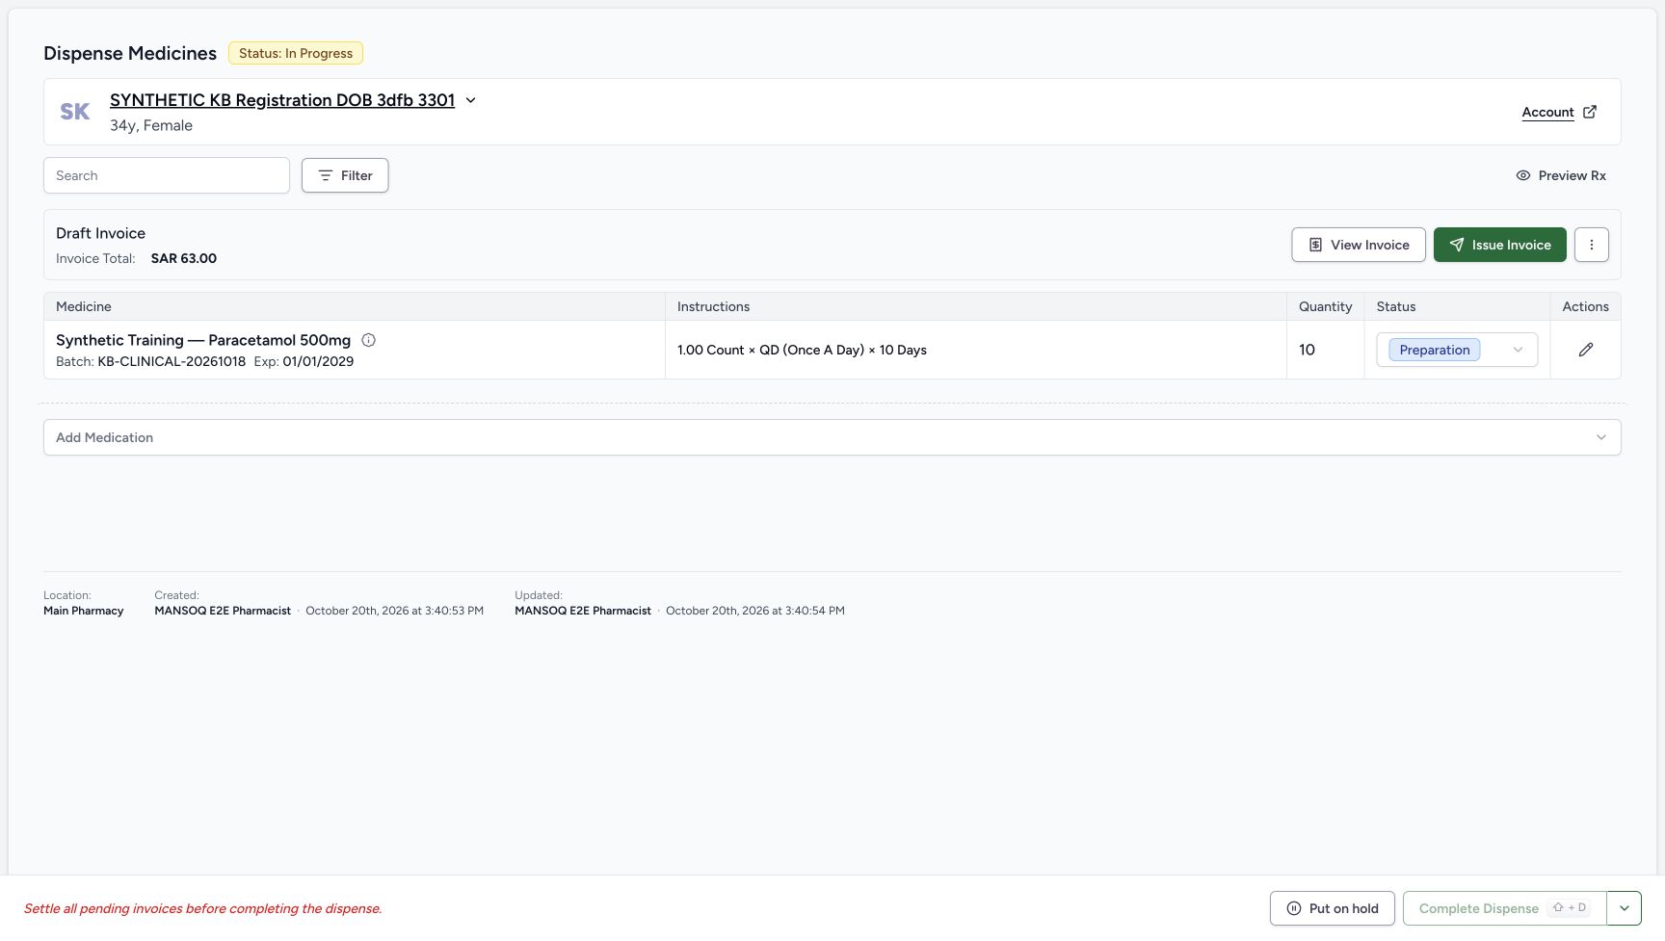Click the external link icon beside Account

click(x=1590, y=112)
